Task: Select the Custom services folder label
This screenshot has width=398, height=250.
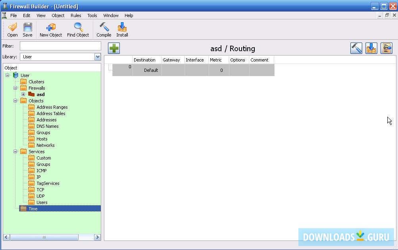Action: (x=44, y=158)
